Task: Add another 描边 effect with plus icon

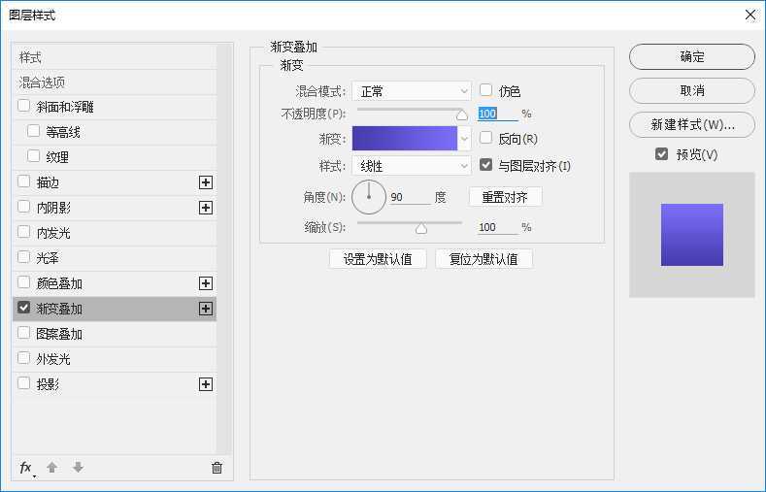Action: [x=206, y=182]
